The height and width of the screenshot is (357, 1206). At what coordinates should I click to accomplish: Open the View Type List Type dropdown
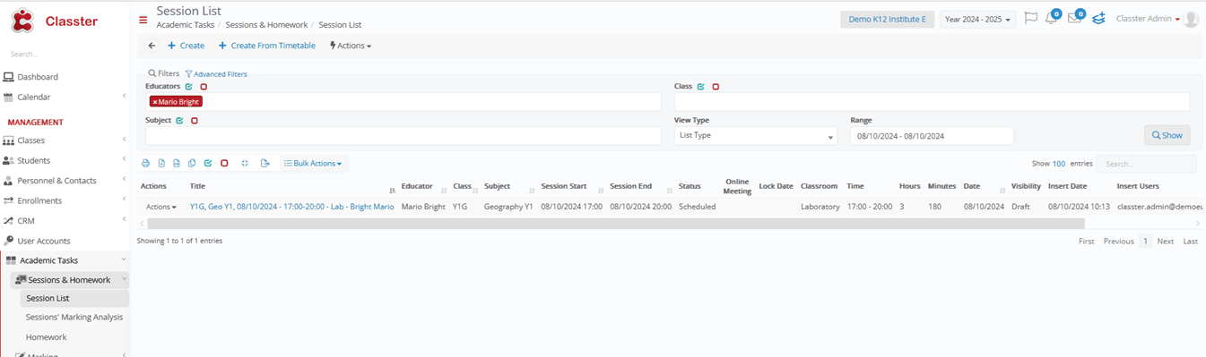pos(756,135)
